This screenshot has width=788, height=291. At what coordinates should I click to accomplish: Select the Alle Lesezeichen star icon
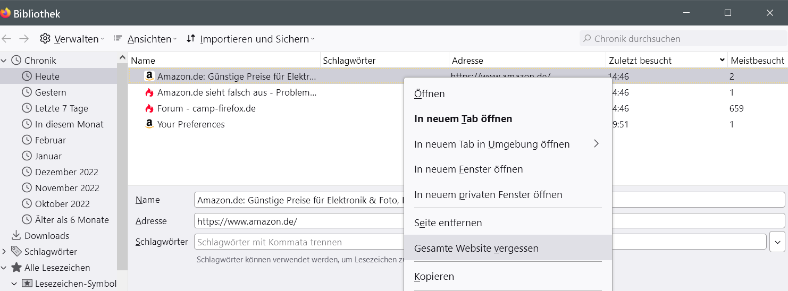[x=16, y=268]
